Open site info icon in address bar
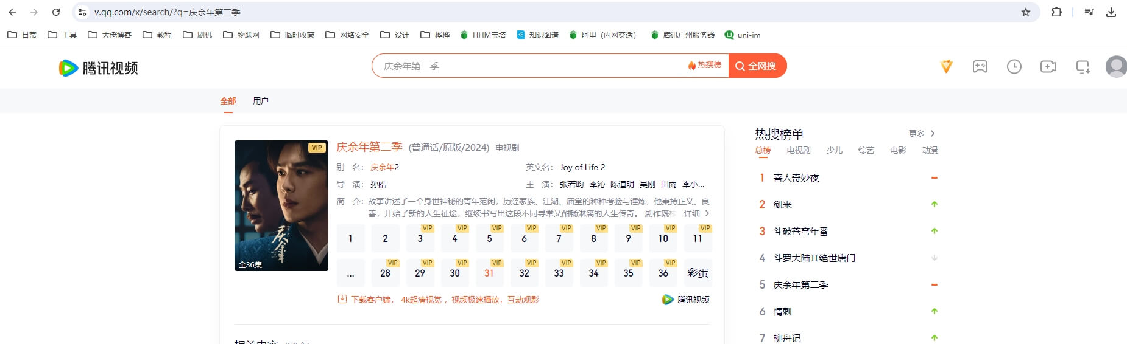Viewport: 1127px width, 344px height. click(x=82, y=12)
